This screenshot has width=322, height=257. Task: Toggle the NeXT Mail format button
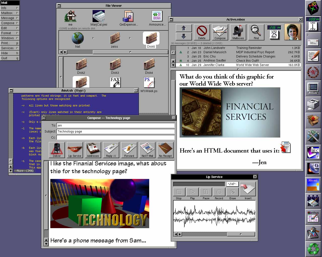(x=147, y=150)
